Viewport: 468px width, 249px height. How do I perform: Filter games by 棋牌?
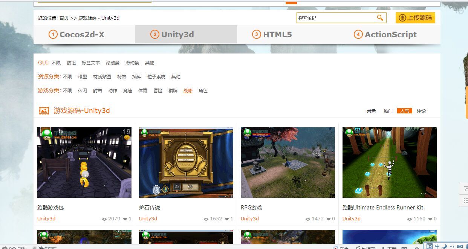pos(173,91)
